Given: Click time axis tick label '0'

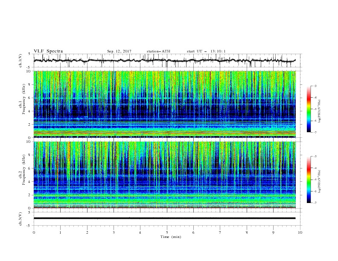Looking at the screenshot, I should [x=34, y=232].
